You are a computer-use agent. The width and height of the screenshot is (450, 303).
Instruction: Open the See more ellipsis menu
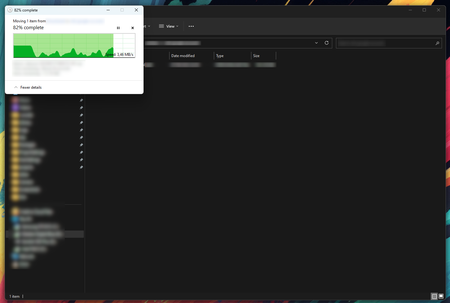[x=191, y=26]
